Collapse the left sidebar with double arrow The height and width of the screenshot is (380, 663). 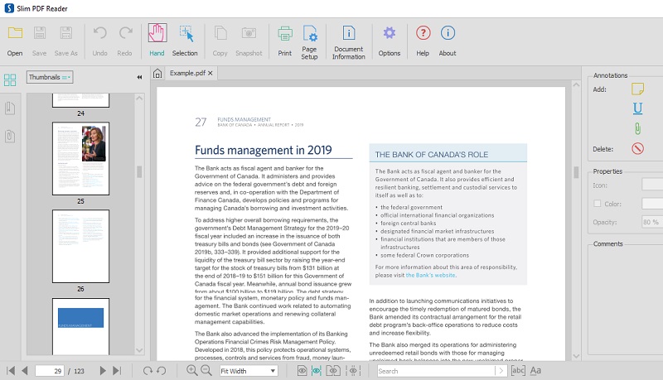(x=139, y=77)
